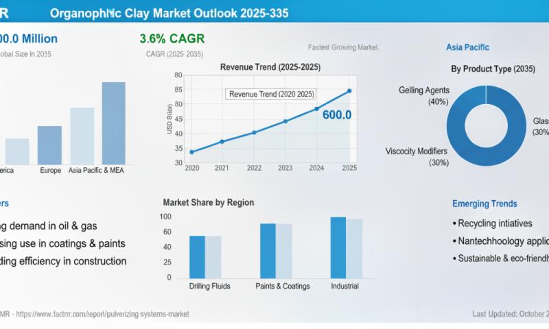This screenshot has width=549, height=329.
Task: Click the Asia Pacific heading
Action: [467, 47]
